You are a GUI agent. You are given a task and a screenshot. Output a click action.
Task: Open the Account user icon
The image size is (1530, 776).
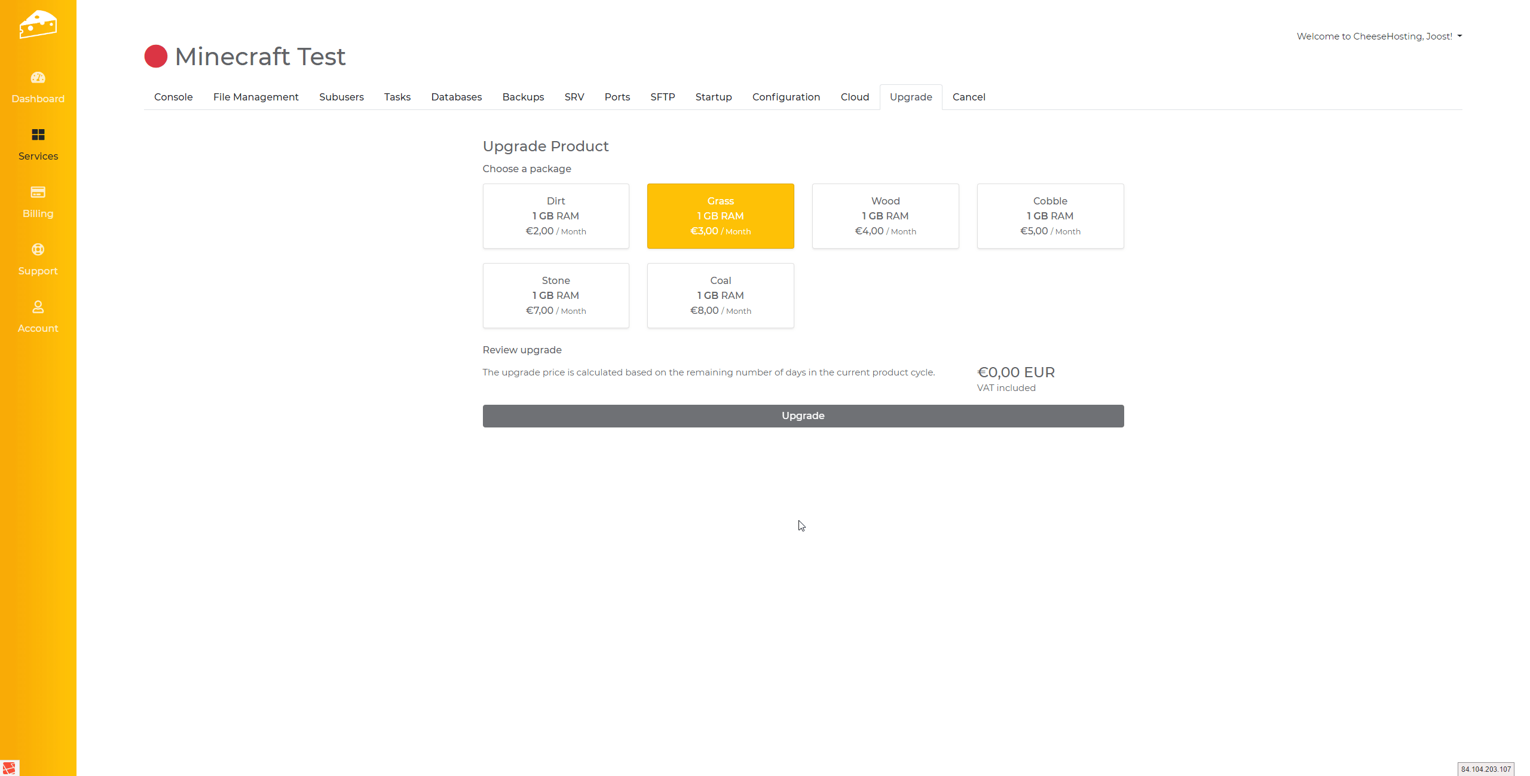(x=38, y=307)
